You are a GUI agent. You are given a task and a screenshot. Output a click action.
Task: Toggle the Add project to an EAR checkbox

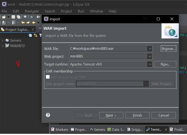click(x=48, y=77)
